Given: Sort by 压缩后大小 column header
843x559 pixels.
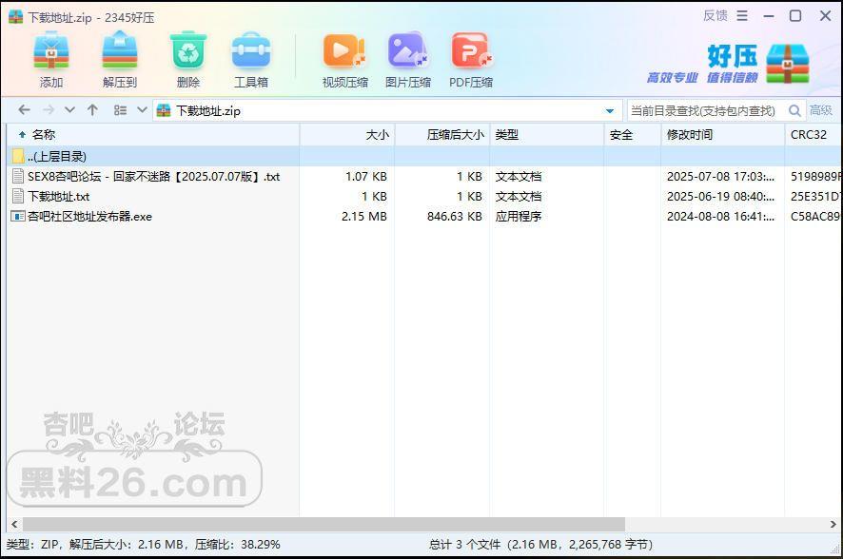Looking at the screenshot, I should (442, 135).
